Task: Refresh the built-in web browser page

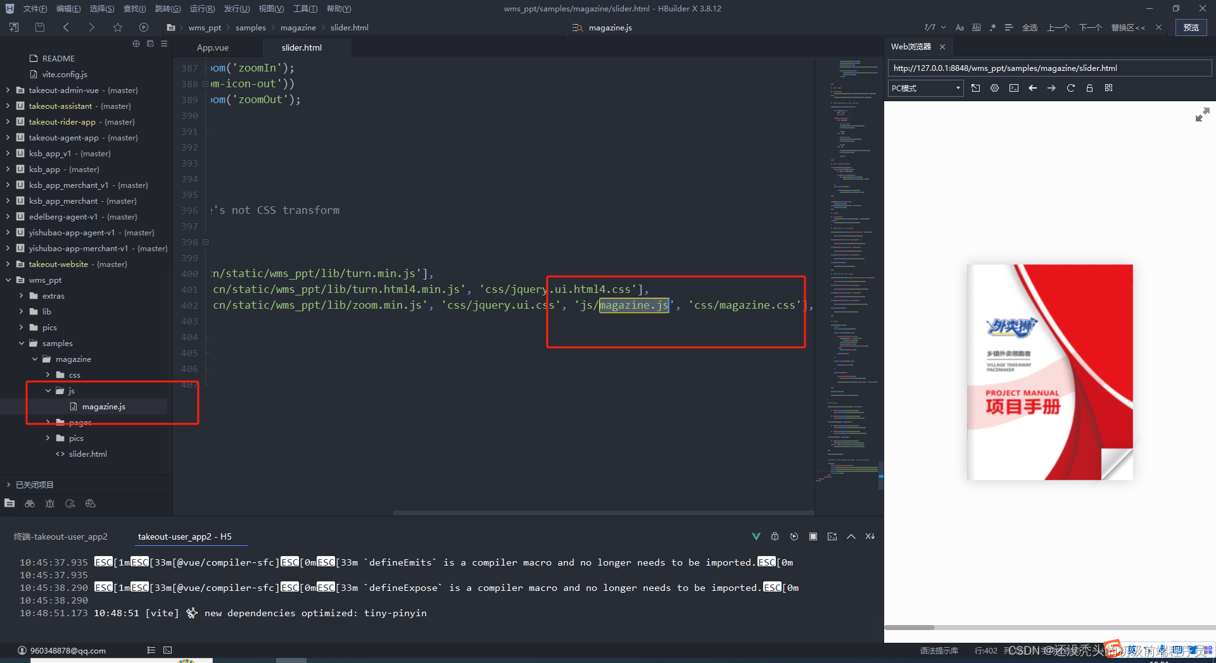Action: point(1070,88)
